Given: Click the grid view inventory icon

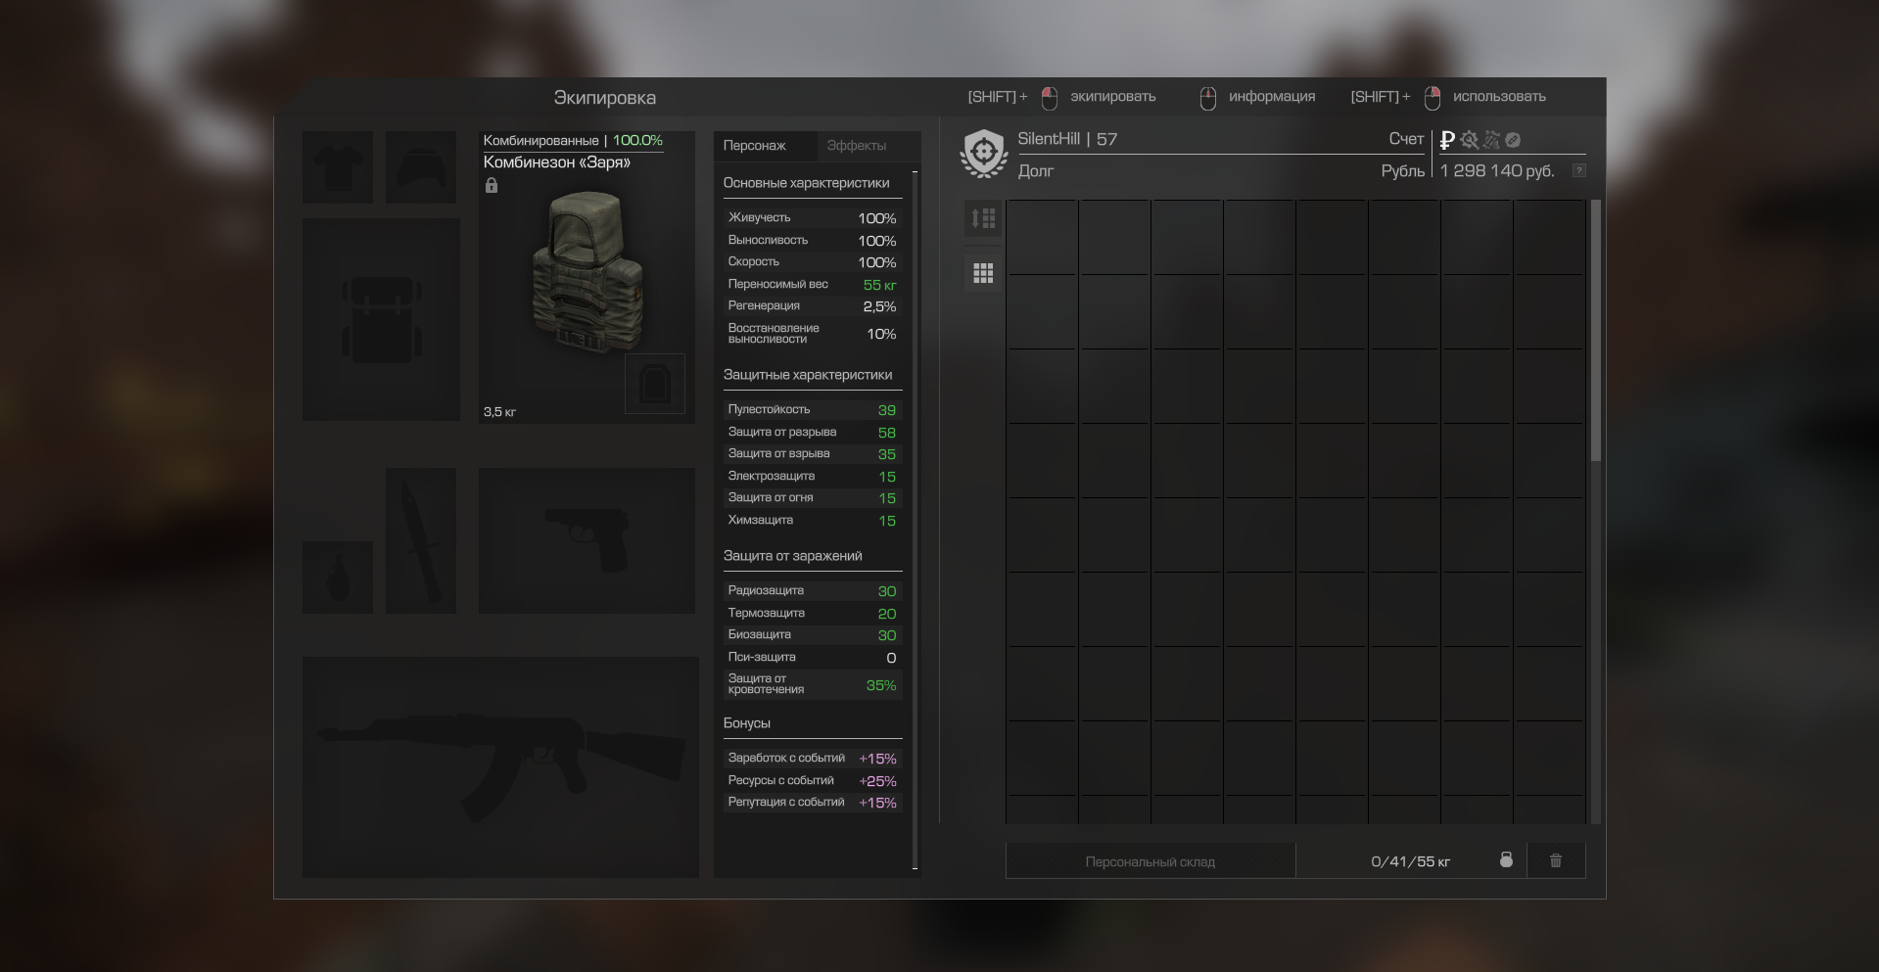Looking at the screenshot, I should pyautogui.click(x=983, y=273).
